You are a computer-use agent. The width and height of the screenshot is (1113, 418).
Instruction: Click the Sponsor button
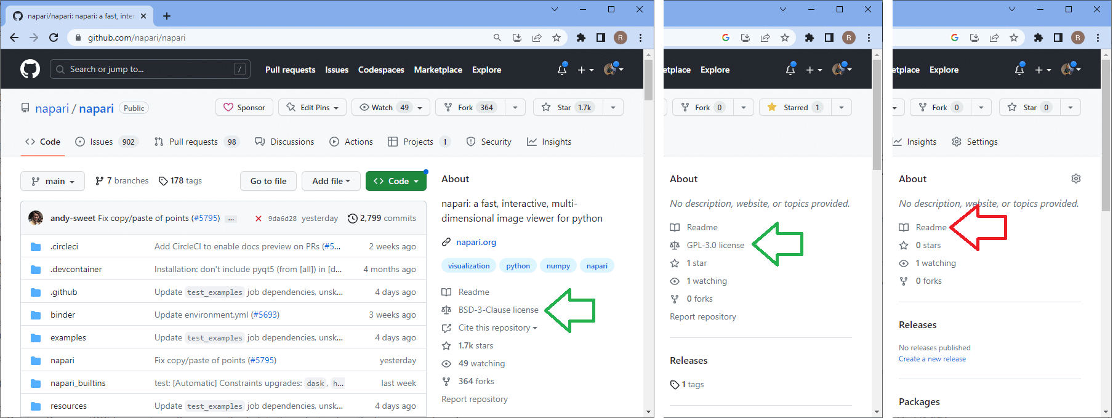pos(244,107)
